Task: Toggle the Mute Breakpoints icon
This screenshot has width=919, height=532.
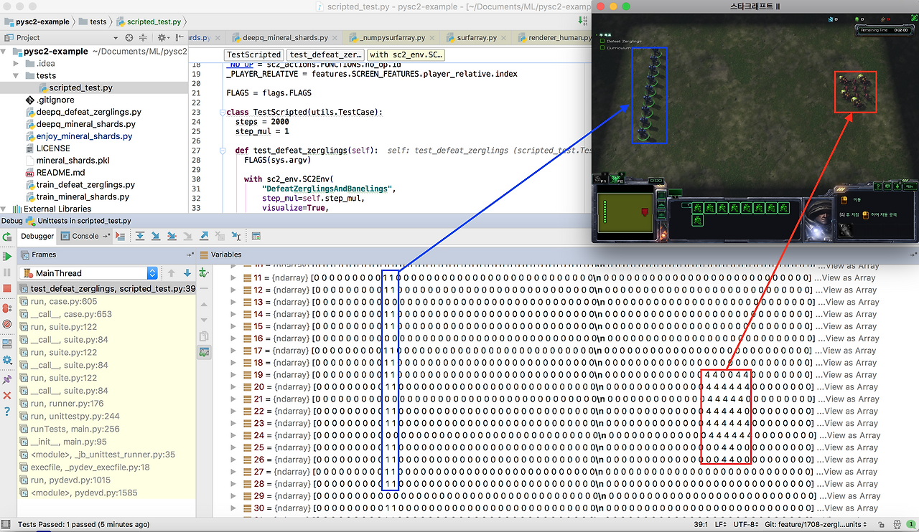Action: (x=7, y=324)
